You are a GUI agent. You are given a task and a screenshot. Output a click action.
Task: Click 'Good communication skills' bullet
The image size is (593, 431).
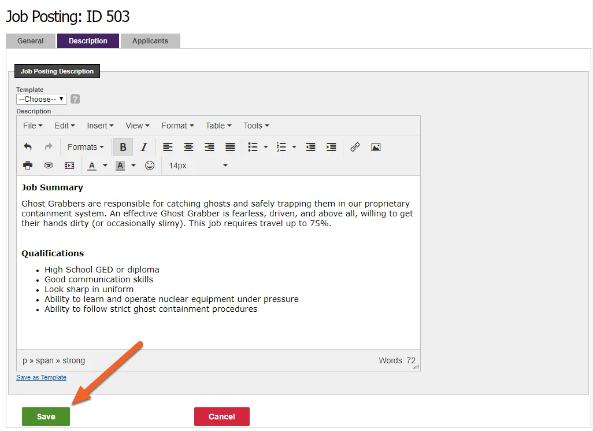pos(99,279)
